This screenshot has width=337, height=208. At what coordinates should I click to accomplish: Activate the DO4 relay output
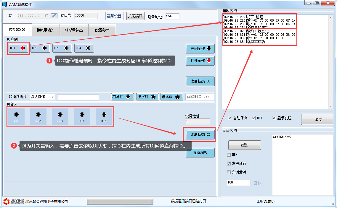click(84, 48)
